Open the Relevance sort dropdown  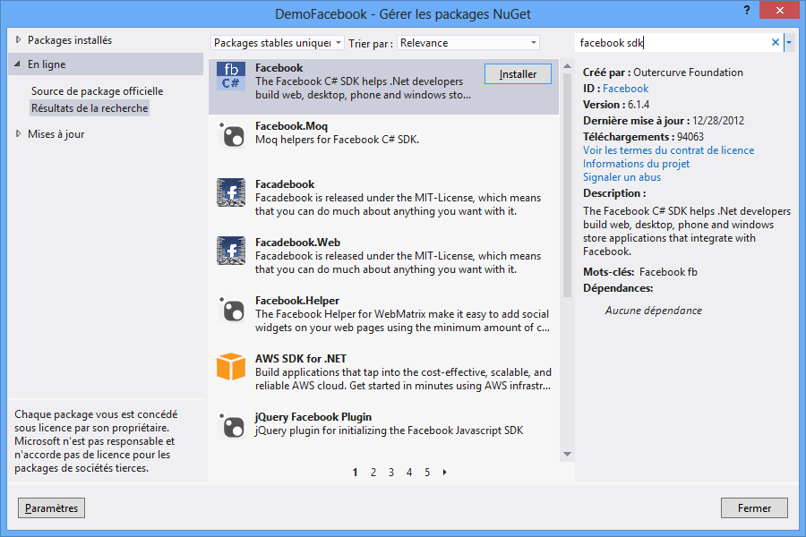[468, 42]
